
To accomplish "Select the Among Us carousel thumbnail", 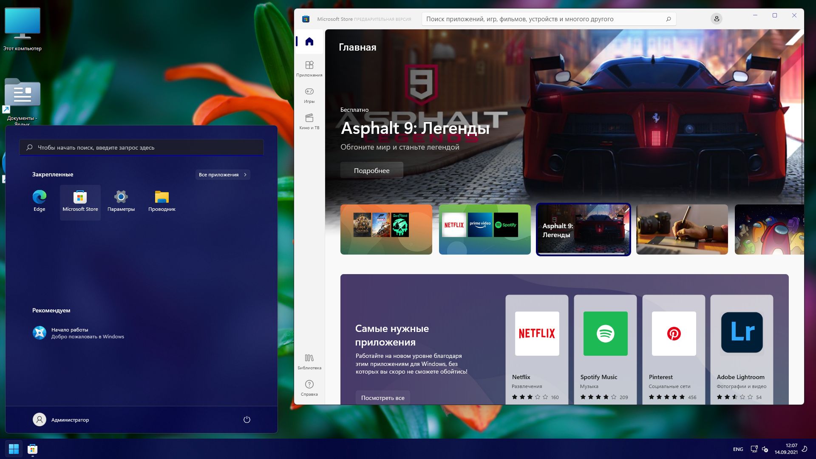I will (x=769, y=229).
